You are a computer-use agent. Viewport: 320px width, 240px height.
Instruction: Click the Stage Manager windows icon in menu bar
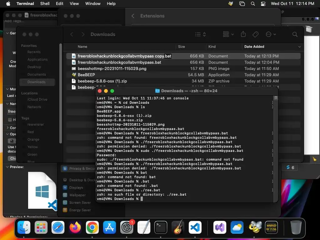point(242,4)
